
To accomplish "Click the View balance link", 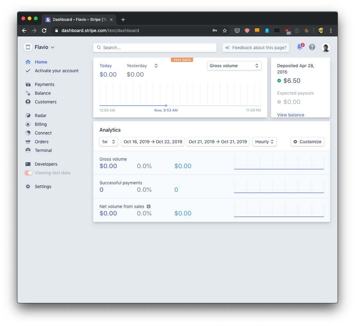I will pos(291,115).
